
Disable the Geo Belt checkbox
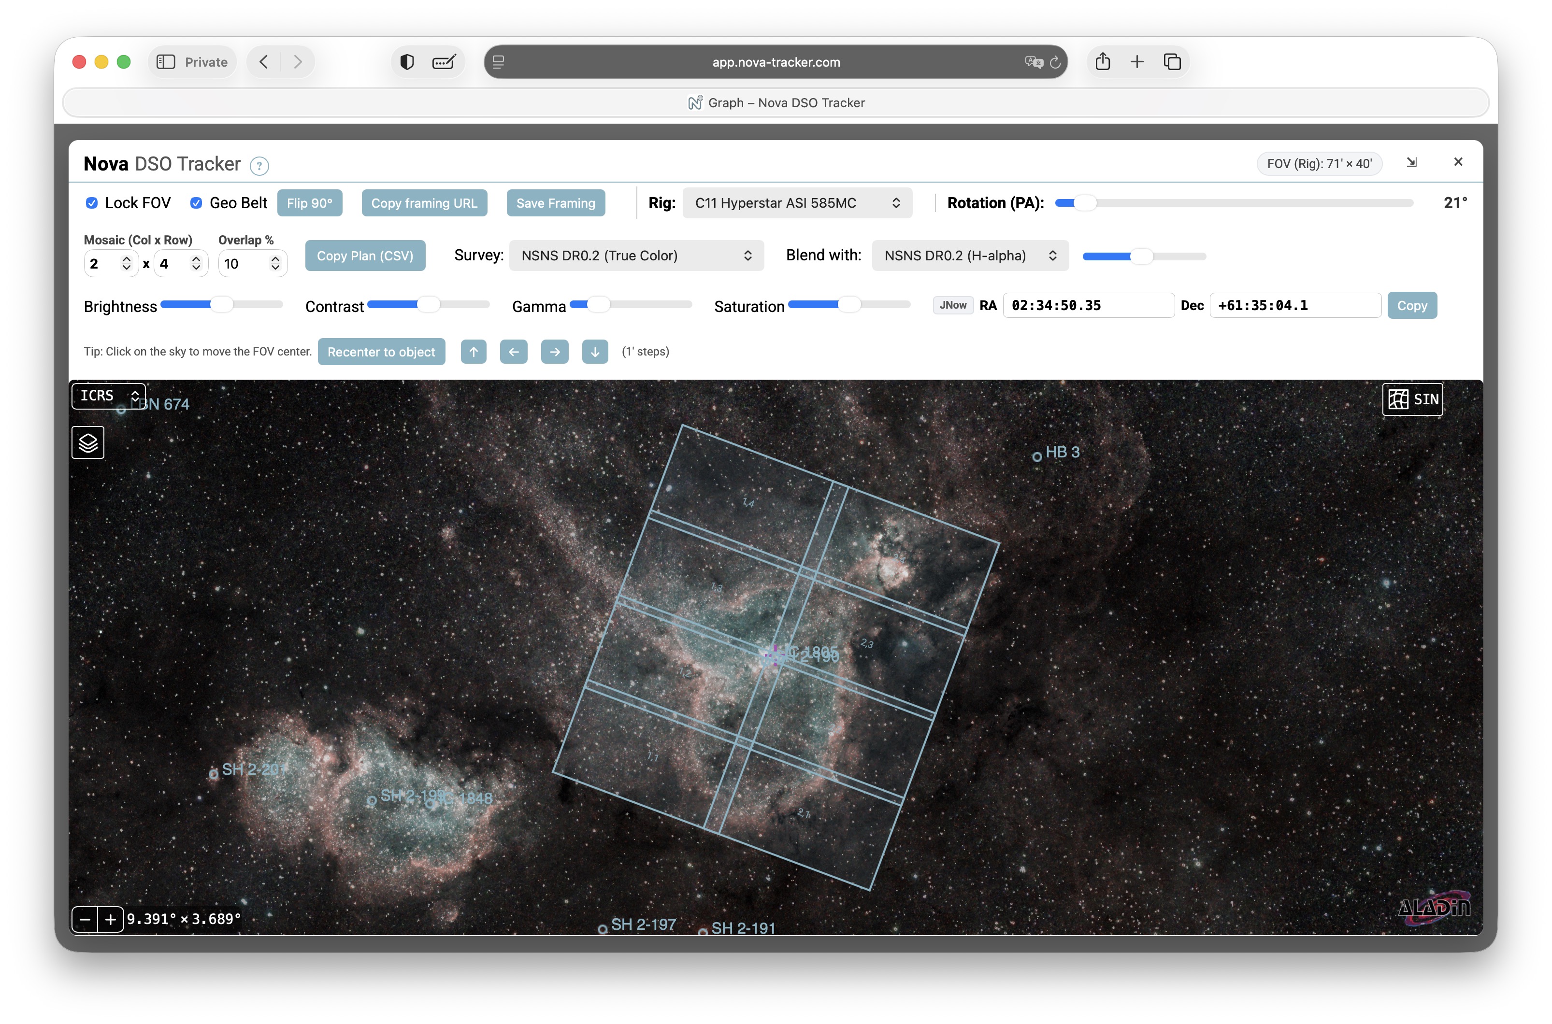(196, 203)
